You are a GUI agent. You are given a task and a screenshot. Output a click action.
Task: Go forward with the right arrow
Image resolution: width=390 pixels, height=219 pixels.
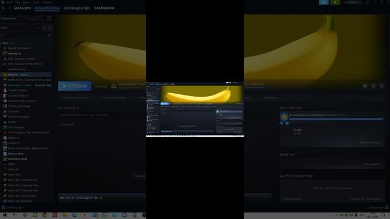point(10,8)
